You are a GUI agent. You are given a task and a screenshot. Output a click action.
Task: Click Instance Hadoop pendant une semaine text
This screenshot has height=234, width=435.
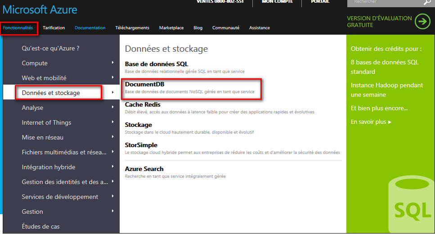point(387,90)
